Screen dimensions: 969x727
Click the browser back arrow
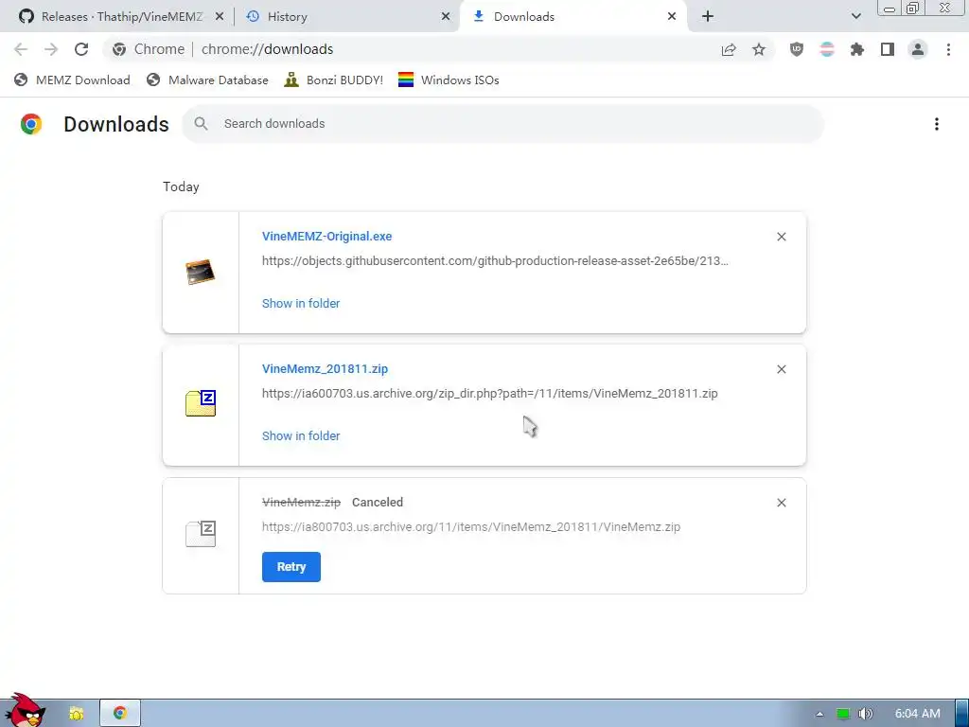coord(21,49)
